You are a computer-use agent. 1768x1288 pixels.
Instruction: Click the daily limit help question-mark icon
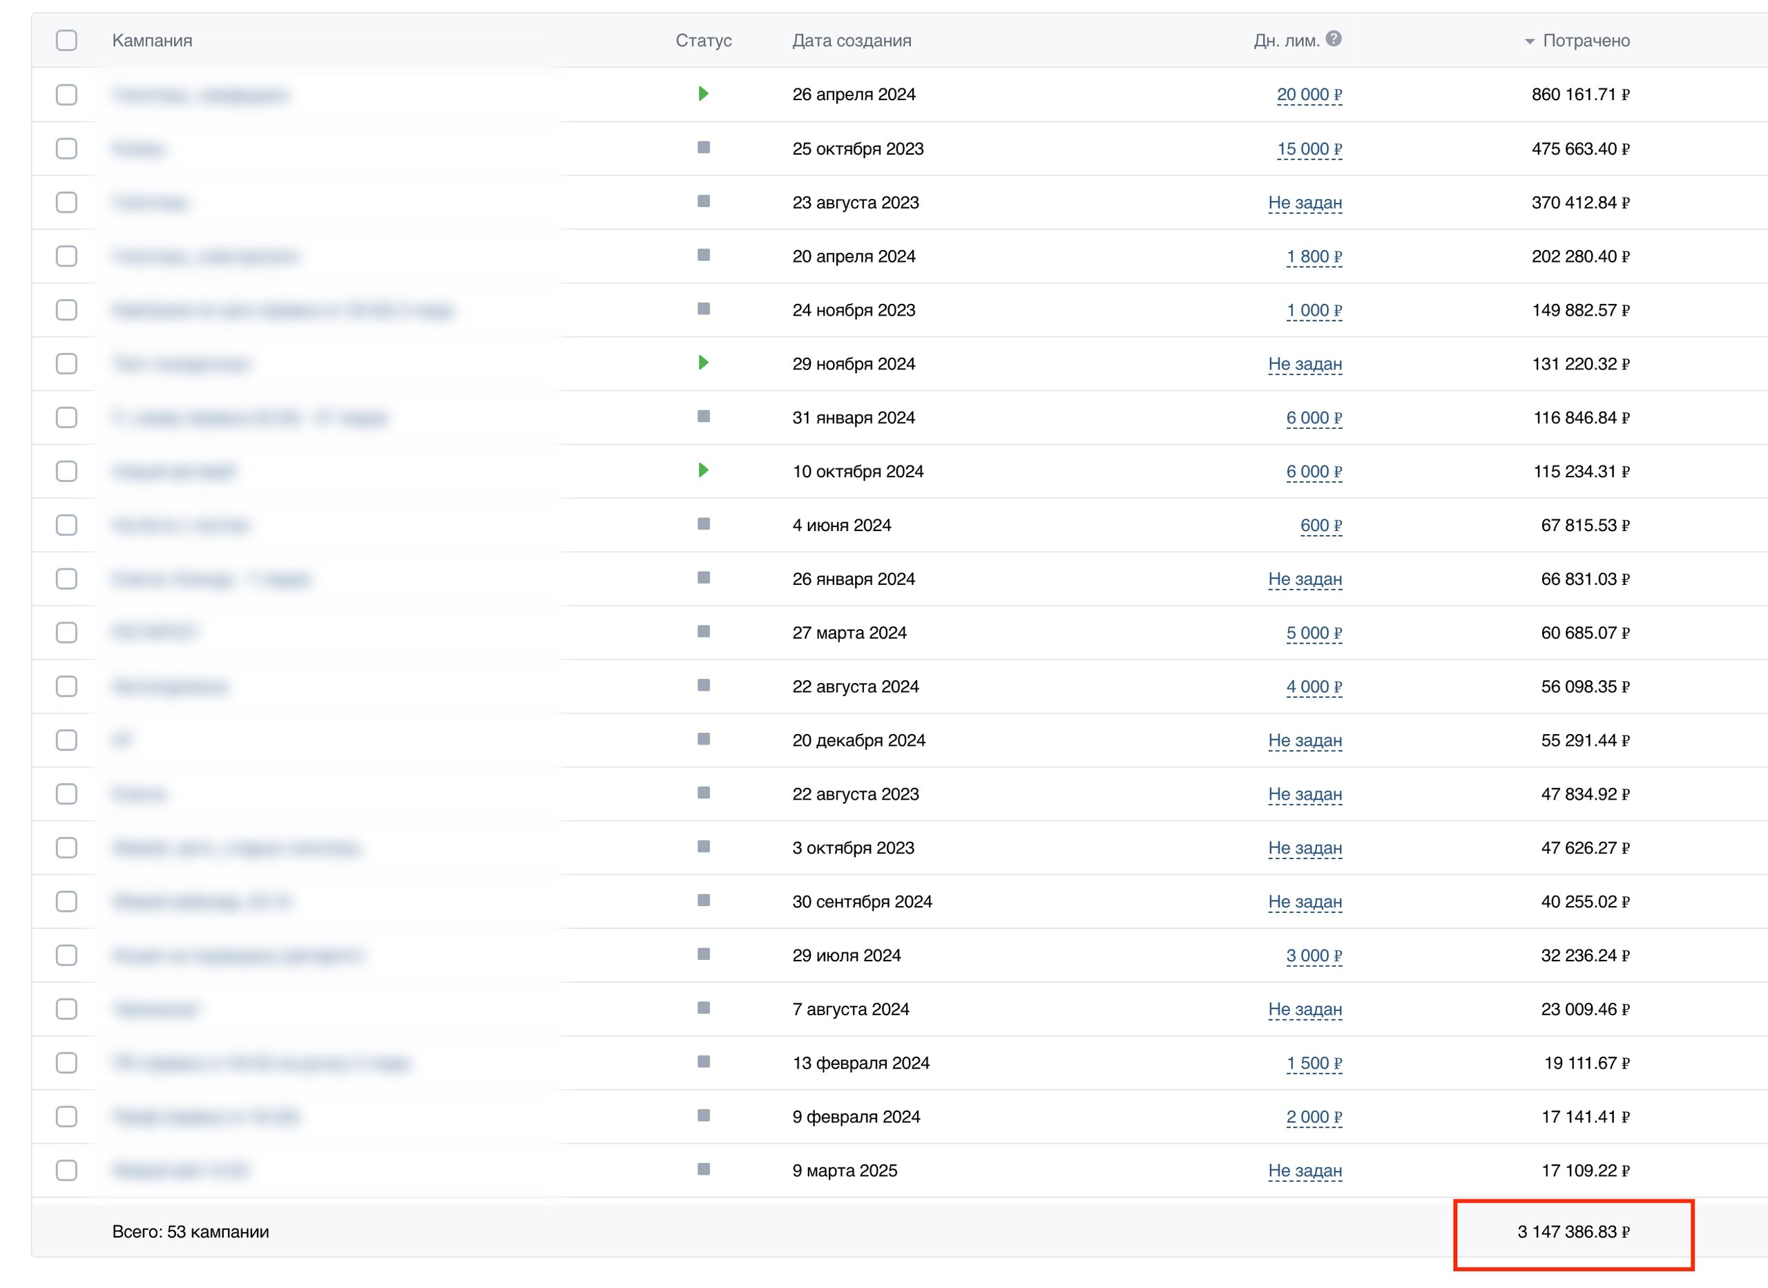click(x=1334, y=38)
